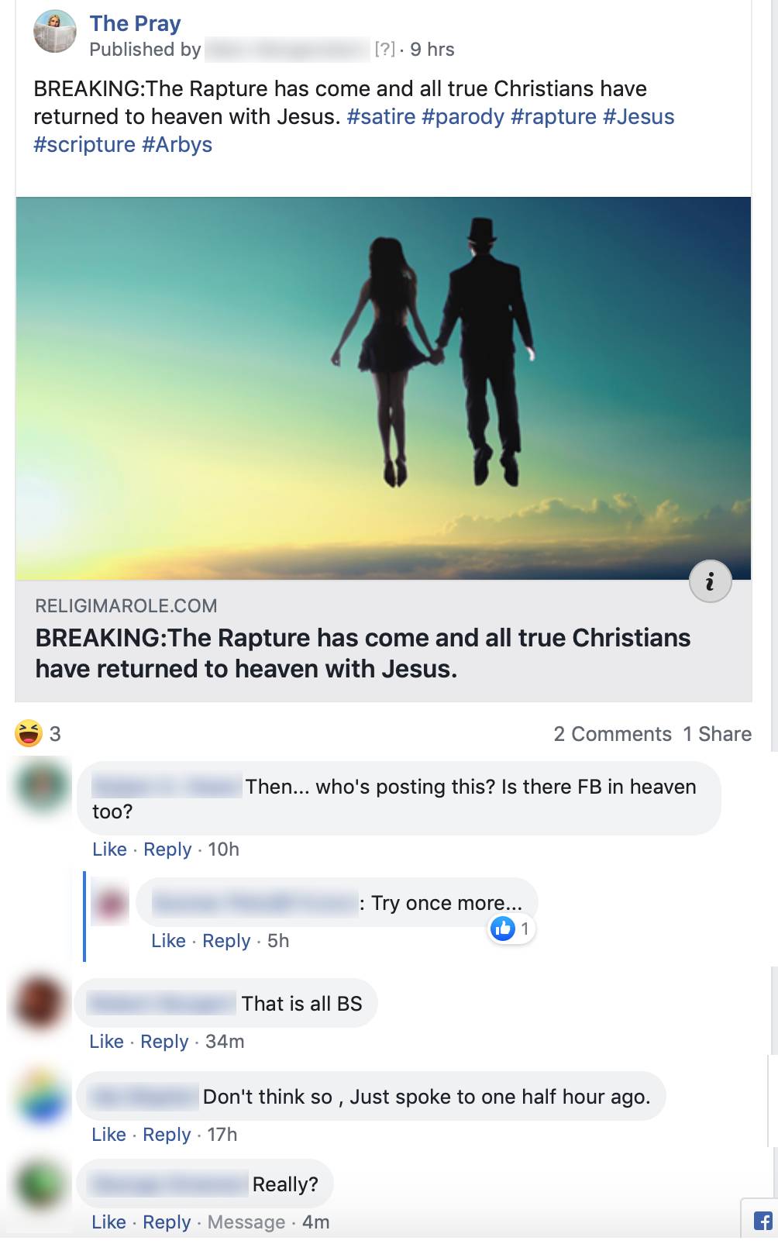Open The Pray page name link

click(x=135, y=23)
